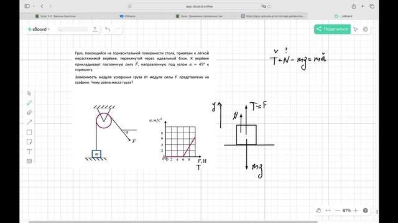Select the sticky note tool
The image size is (398, 223).
29,142
